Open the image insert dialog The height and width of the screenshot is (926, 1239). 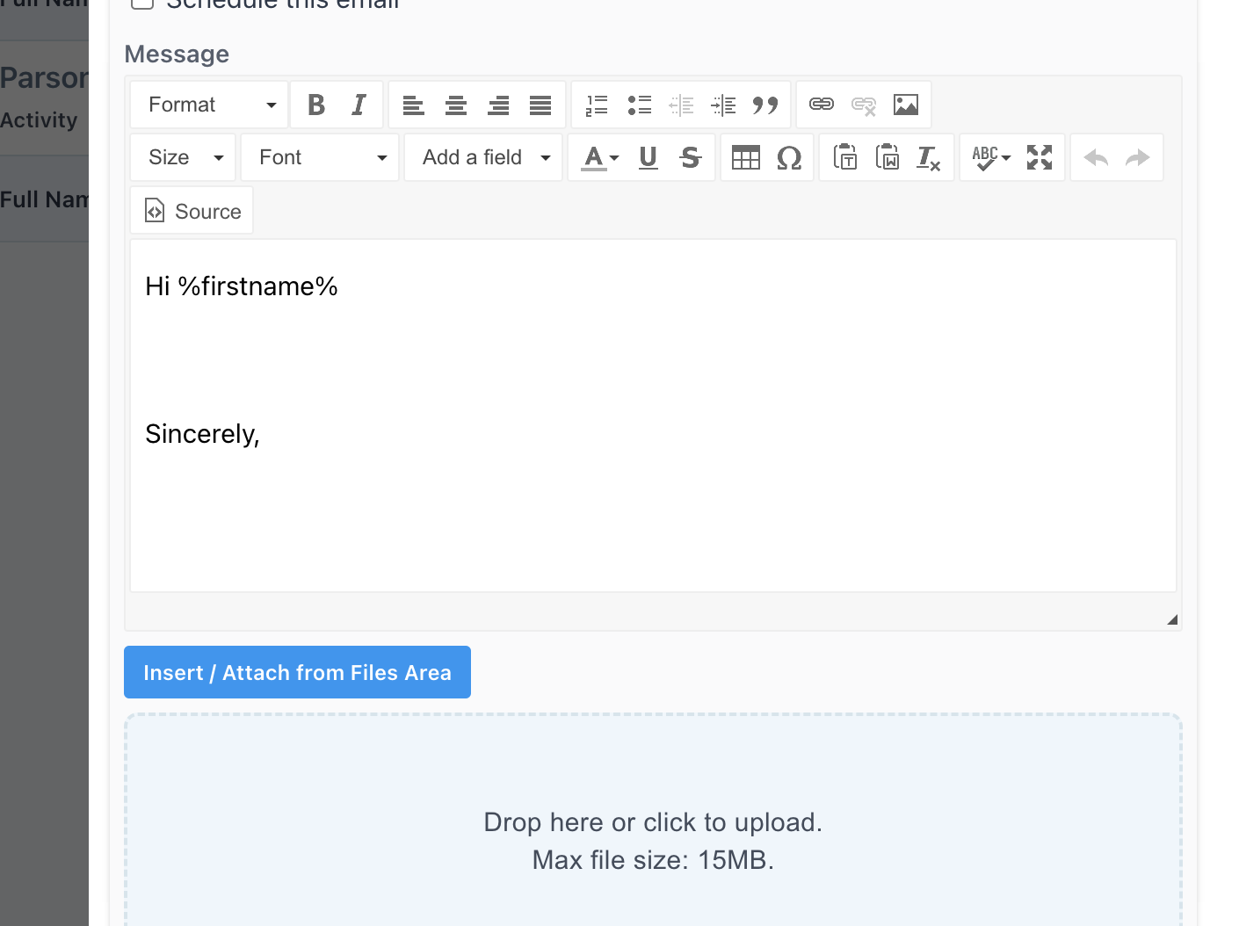907,105
